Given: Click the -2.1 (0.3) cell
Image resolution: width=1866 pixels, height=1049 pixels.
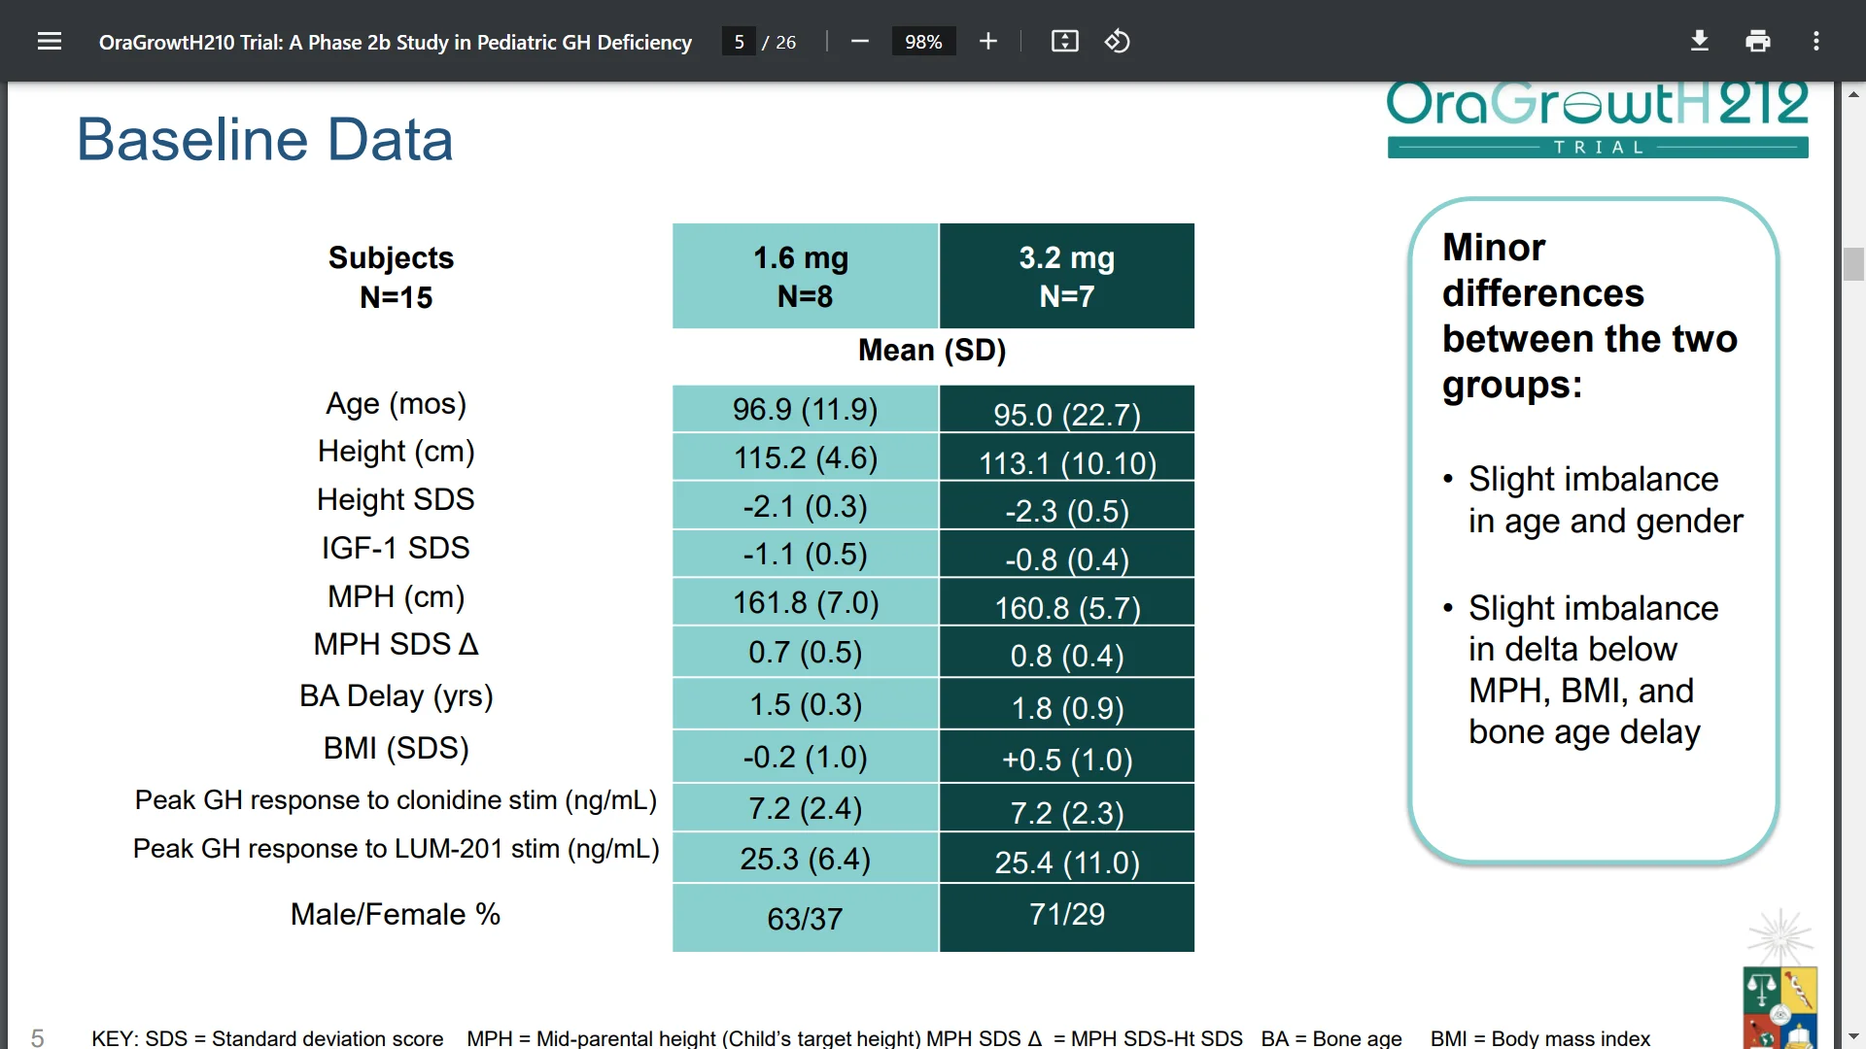Looking at the screenshot, I should click(805, 506).
